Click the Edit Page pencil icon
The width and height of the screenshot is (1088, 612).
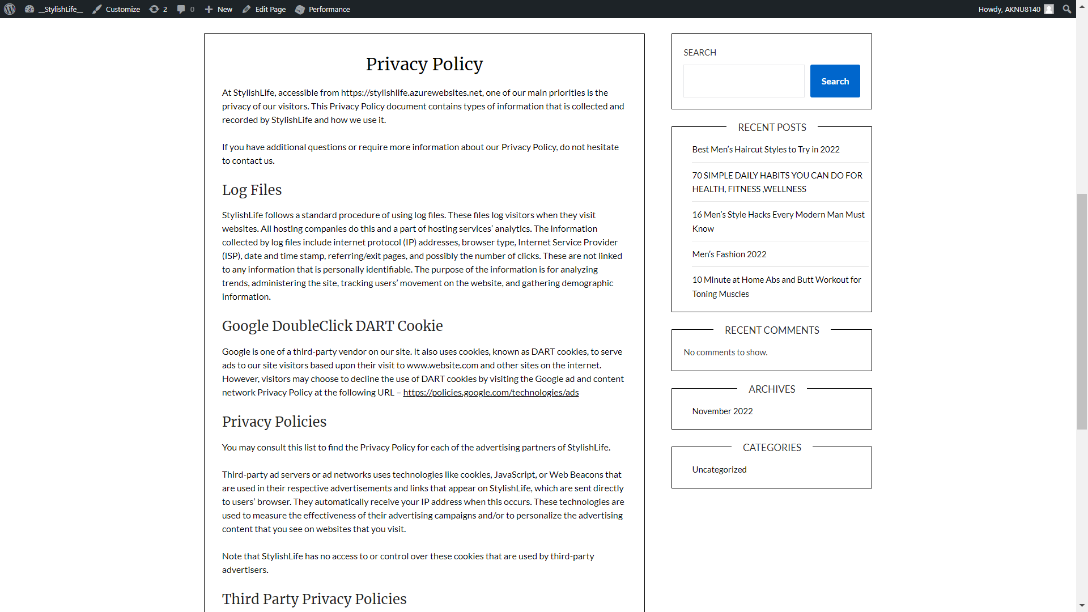[246, 9]
